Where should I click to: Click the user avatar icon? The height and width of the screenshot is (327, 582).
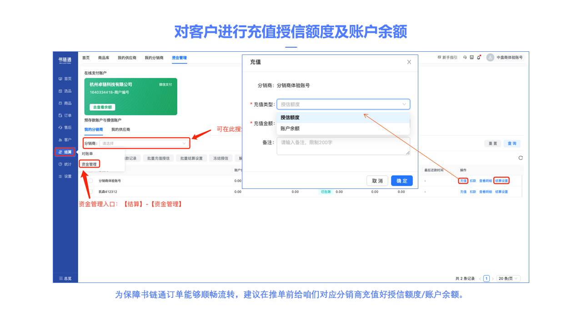click(x=490, y=58)
